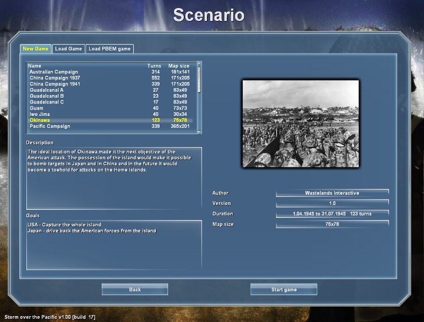Click the scenario list scrollbar up arrow

coord(199,64)
